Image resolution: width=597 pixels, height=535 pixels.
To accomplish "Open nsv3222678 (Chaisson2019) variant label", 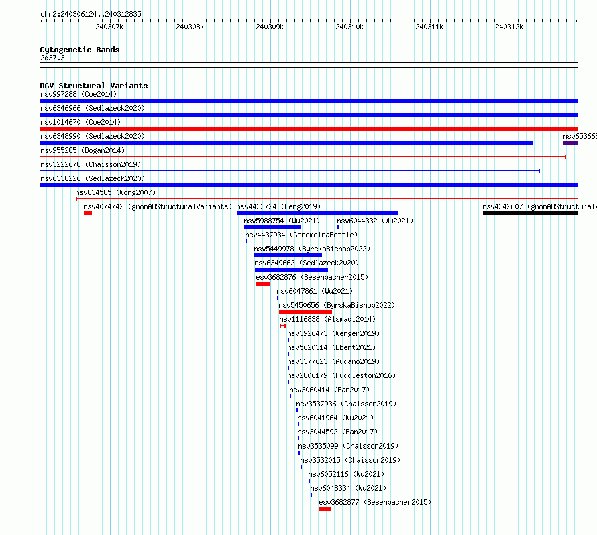I will (91, 164).
